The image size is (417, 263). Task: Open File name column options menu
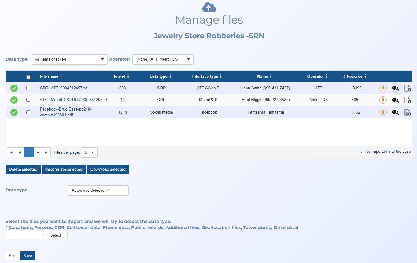pyautogui.click(x=61, y=77)
